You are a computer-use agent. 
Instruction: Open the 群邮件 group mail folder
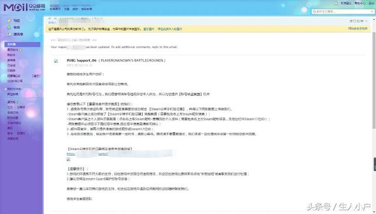pos(11,55)
